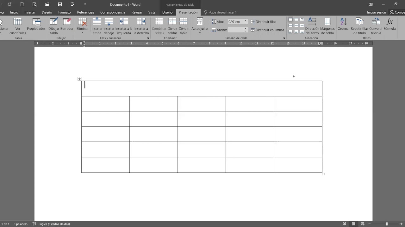
Task: Switch to the Insertar tab
Action: click(30, 12)
